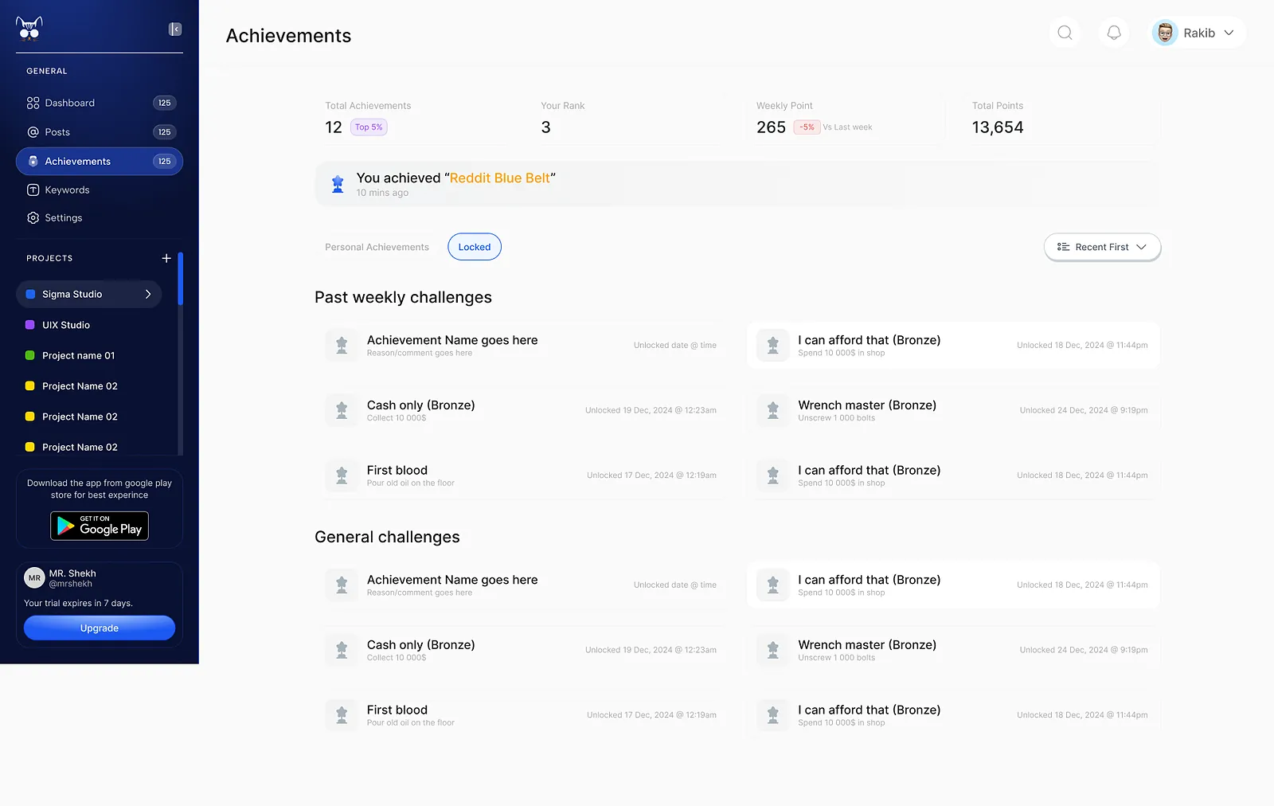The width and height of the screenshot is (1274, 806).
Task: Collapse the sidebar with the arrow icon
Action: click(175, 29)
